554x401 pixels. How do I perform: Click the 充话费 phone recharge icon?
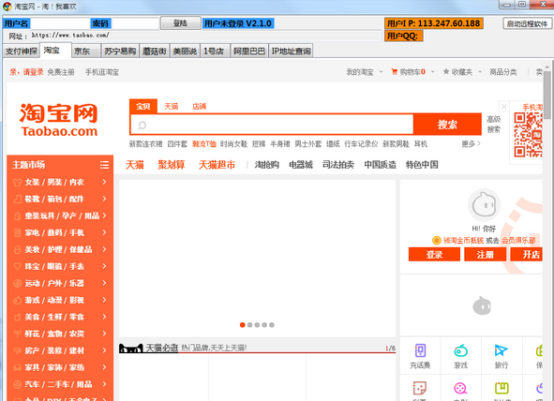point(420,350)
